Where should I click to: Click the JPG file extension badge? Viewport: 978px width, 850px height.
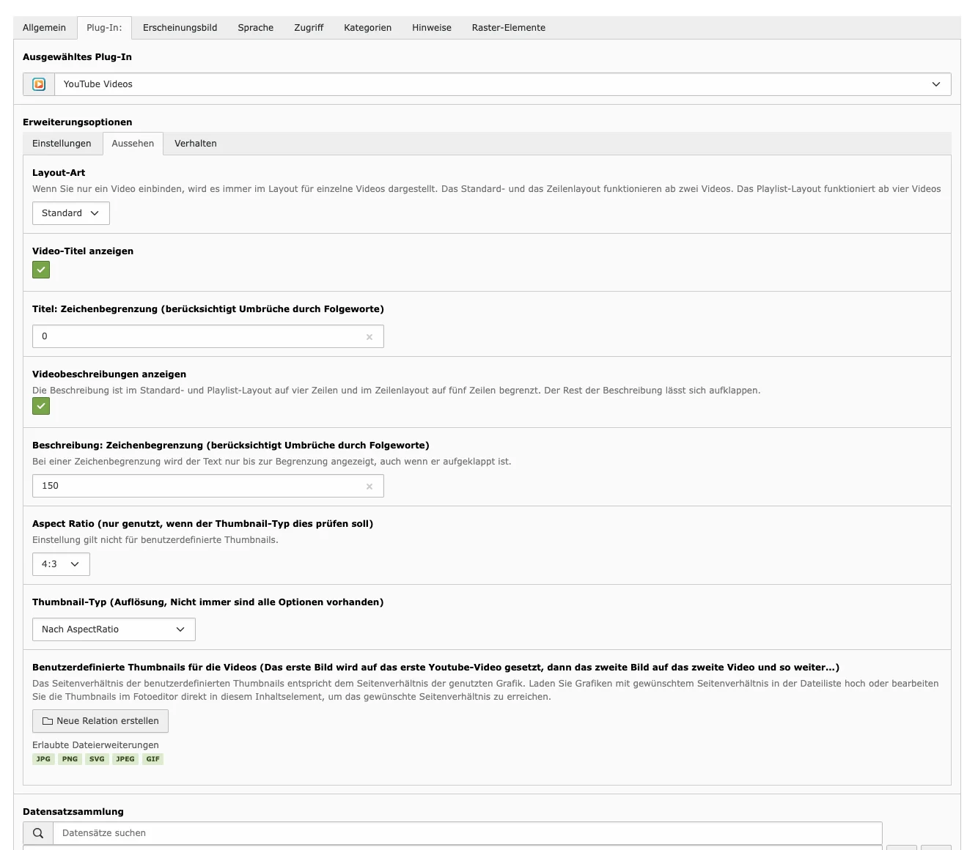[43, 759]
